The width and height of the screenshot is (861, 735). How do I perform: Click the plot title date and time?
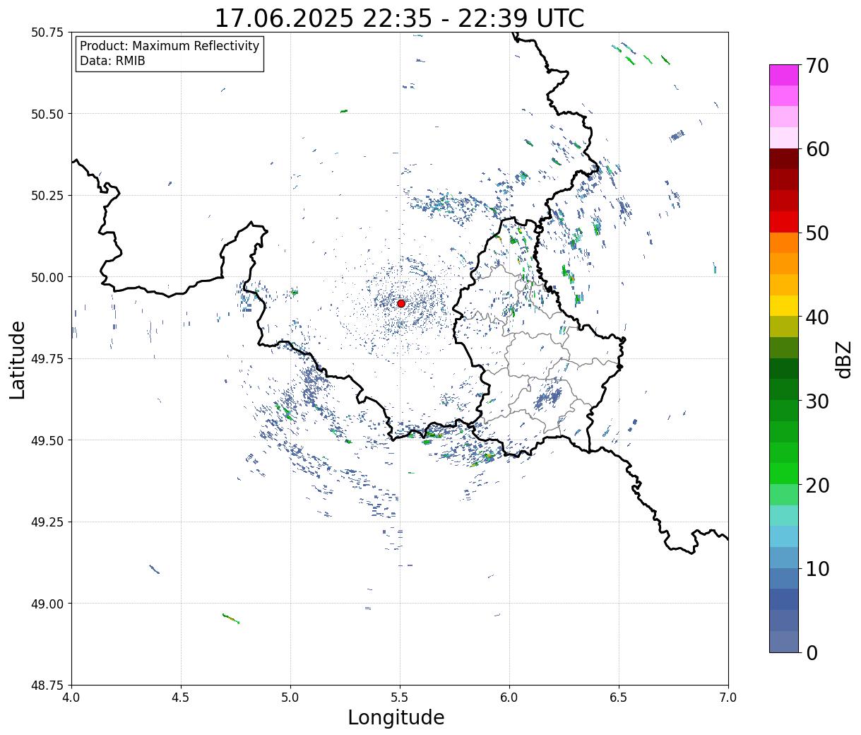click(399, 18)
